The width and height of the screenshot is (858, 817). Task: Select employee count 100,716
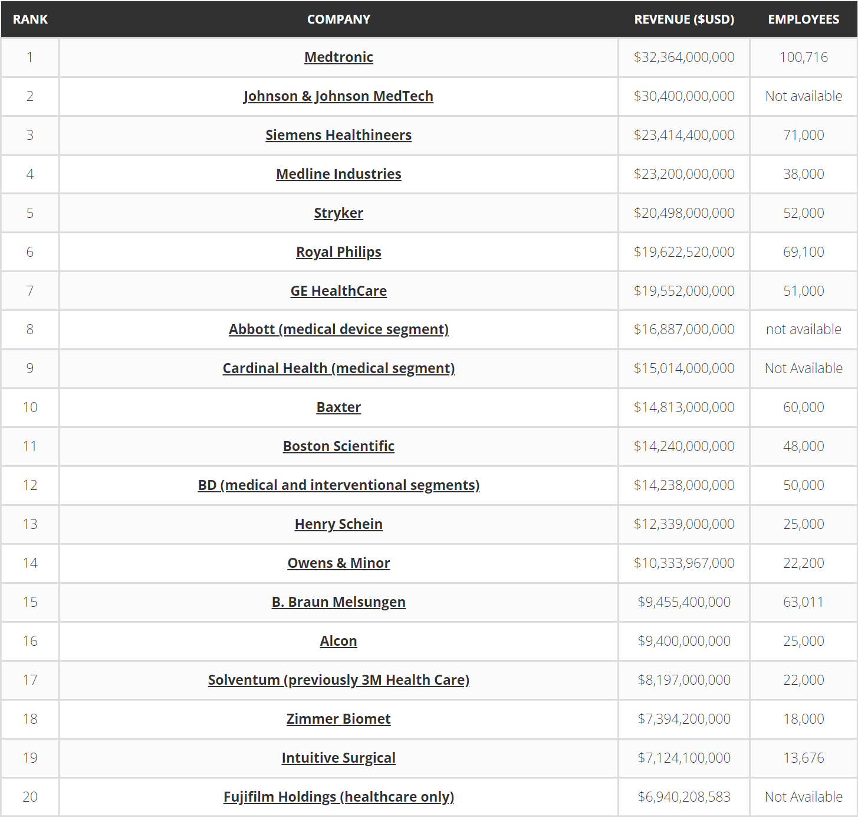tap(804, 57)
